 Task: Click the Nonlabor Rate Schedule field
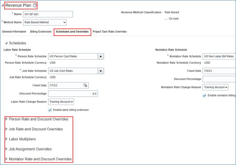point(219,57)
